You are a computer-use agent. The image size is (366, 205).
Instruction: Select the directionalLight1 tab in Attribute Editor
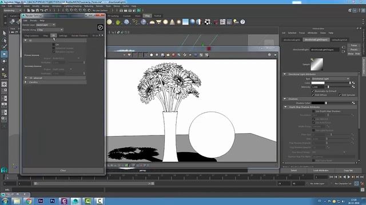292,40
